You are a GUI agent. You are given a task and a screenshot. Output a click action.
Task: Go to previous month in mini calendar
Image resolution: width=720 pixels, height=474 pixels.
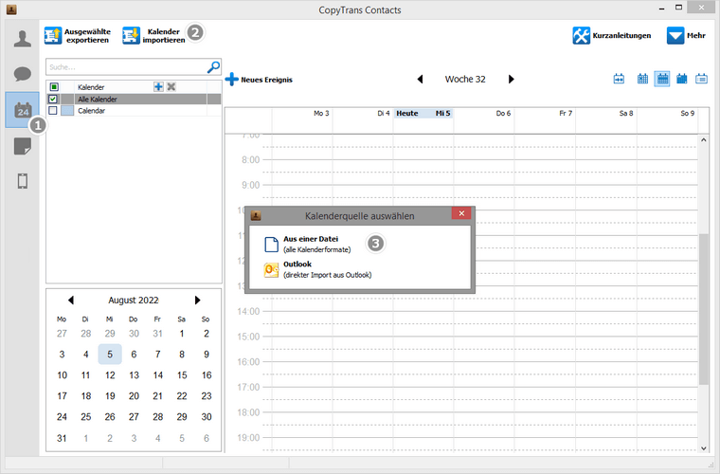(71, 300)
